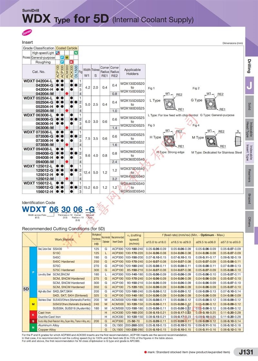Switch to the Solid side tab
The width and height of the screenshot is (258, 361).
click(249, 106)
